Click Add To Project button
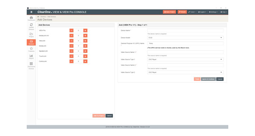 tap(99, 116)
